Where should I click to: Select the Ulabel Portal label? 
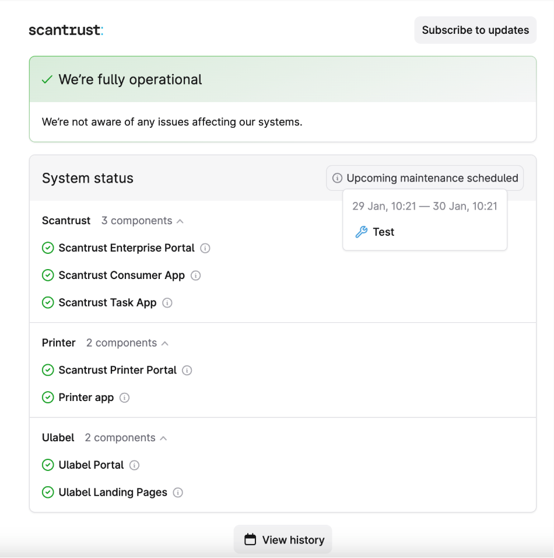point(91,465)
